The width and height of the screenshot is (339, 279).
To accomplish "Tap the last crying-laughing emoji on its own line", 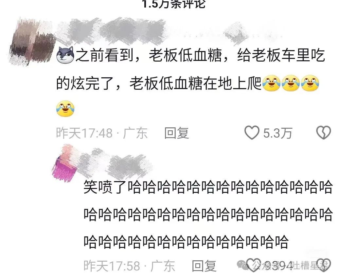I will click(x=65, y=109).
